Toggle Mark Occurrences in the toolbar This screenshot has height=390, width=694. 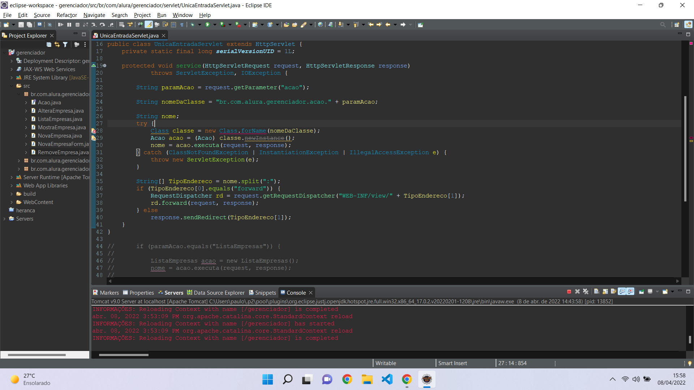tap(148, 25)
